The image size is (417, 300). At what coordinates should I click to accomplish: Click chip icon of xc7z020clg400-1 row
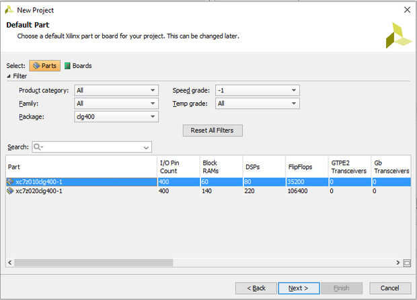pos(10,191)
